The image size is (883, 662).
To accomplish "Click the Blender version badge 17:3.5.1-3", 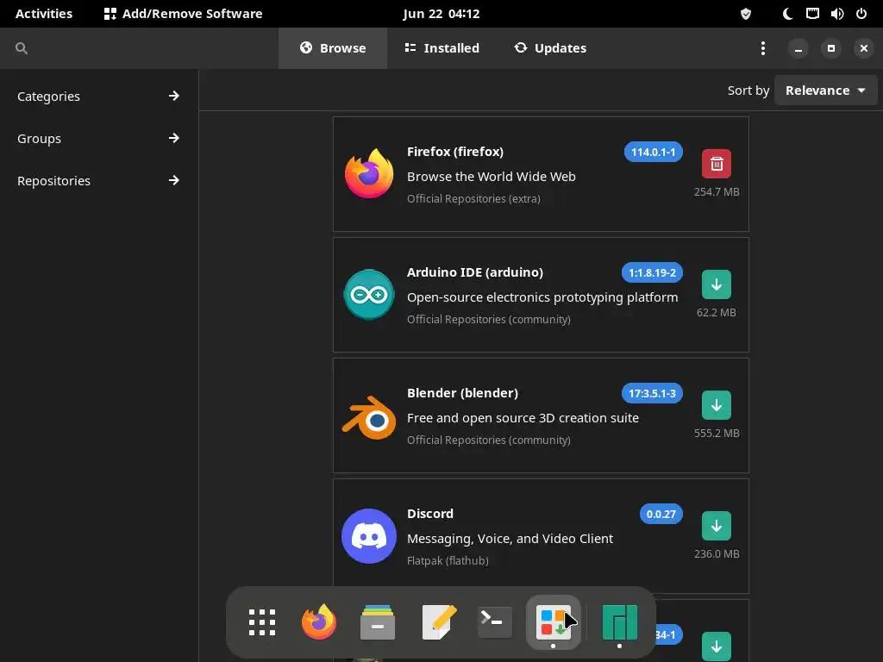I will coord(652,393).
